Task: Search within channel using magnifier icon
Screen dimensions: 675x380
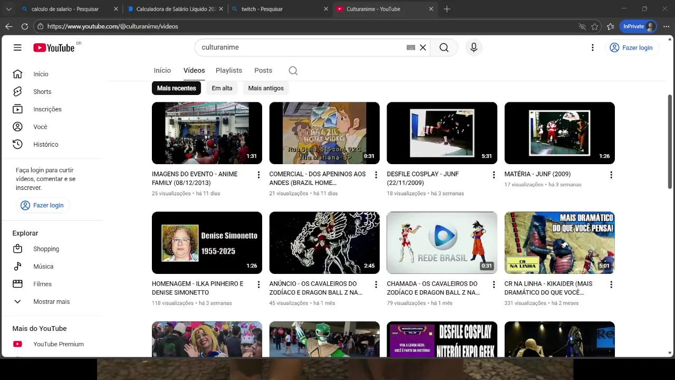Action: pyautogui.click(x=293, y=71)
